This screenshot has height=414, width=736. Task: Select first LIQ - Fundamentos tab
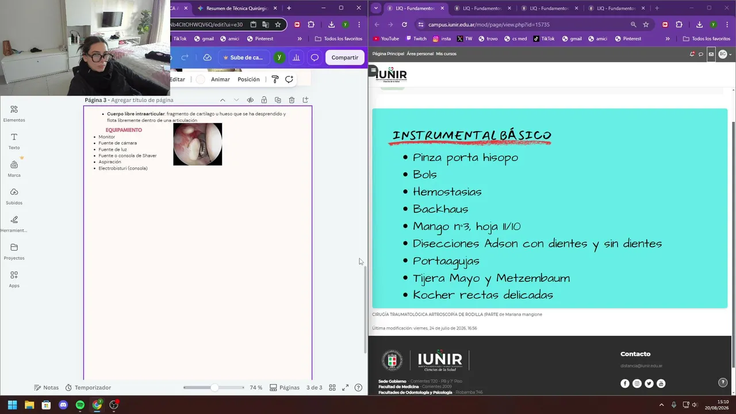tap(415, 8)
